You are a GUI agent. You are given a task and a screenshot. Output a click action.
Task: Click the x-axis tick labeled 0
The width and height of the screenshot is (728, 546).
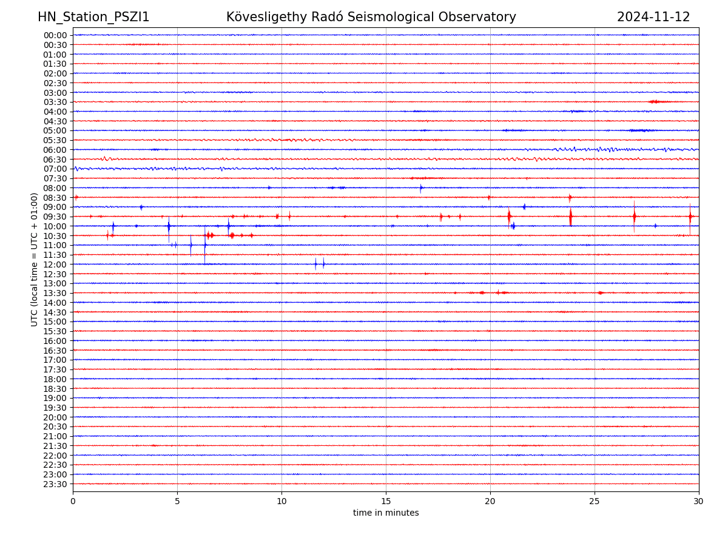73,502
